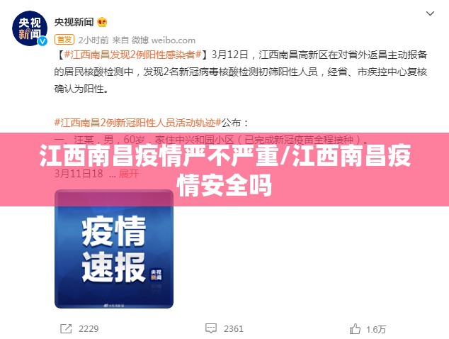449x339 pixels.
Task: Open hashtag 江西南昌2例新冠阳性人员活动轨迹
Action: click(x=137, y=123)
